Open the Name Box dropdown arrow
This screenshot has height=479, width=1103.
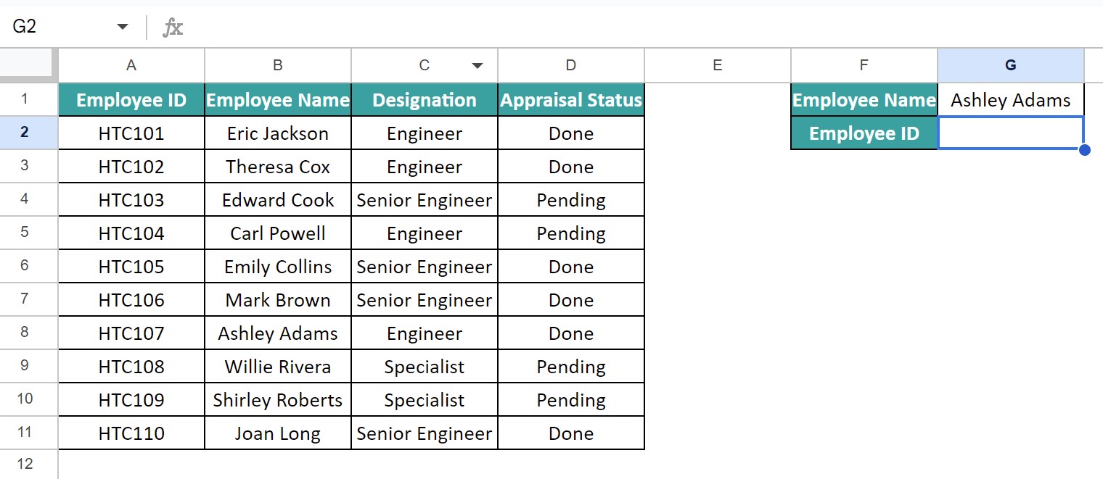[x=122, y=28]
